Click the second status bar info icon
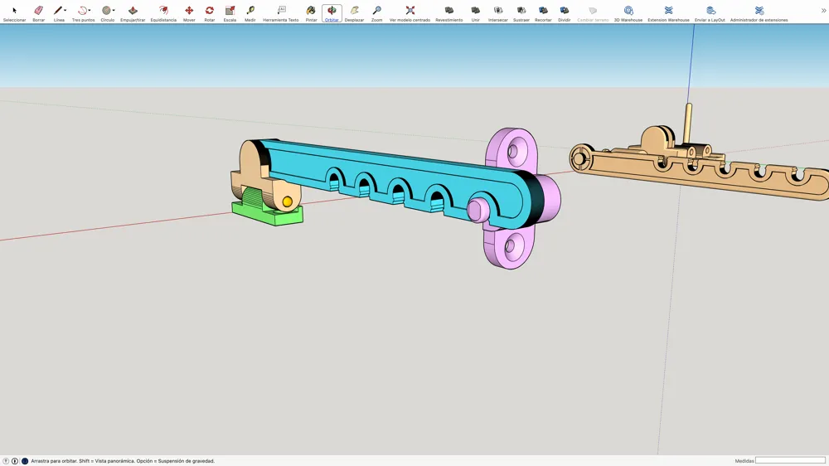This screenshot has width=829, height=466. [15, 461]
